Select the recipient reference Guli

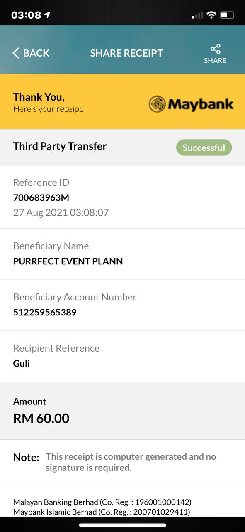point(22,363)
